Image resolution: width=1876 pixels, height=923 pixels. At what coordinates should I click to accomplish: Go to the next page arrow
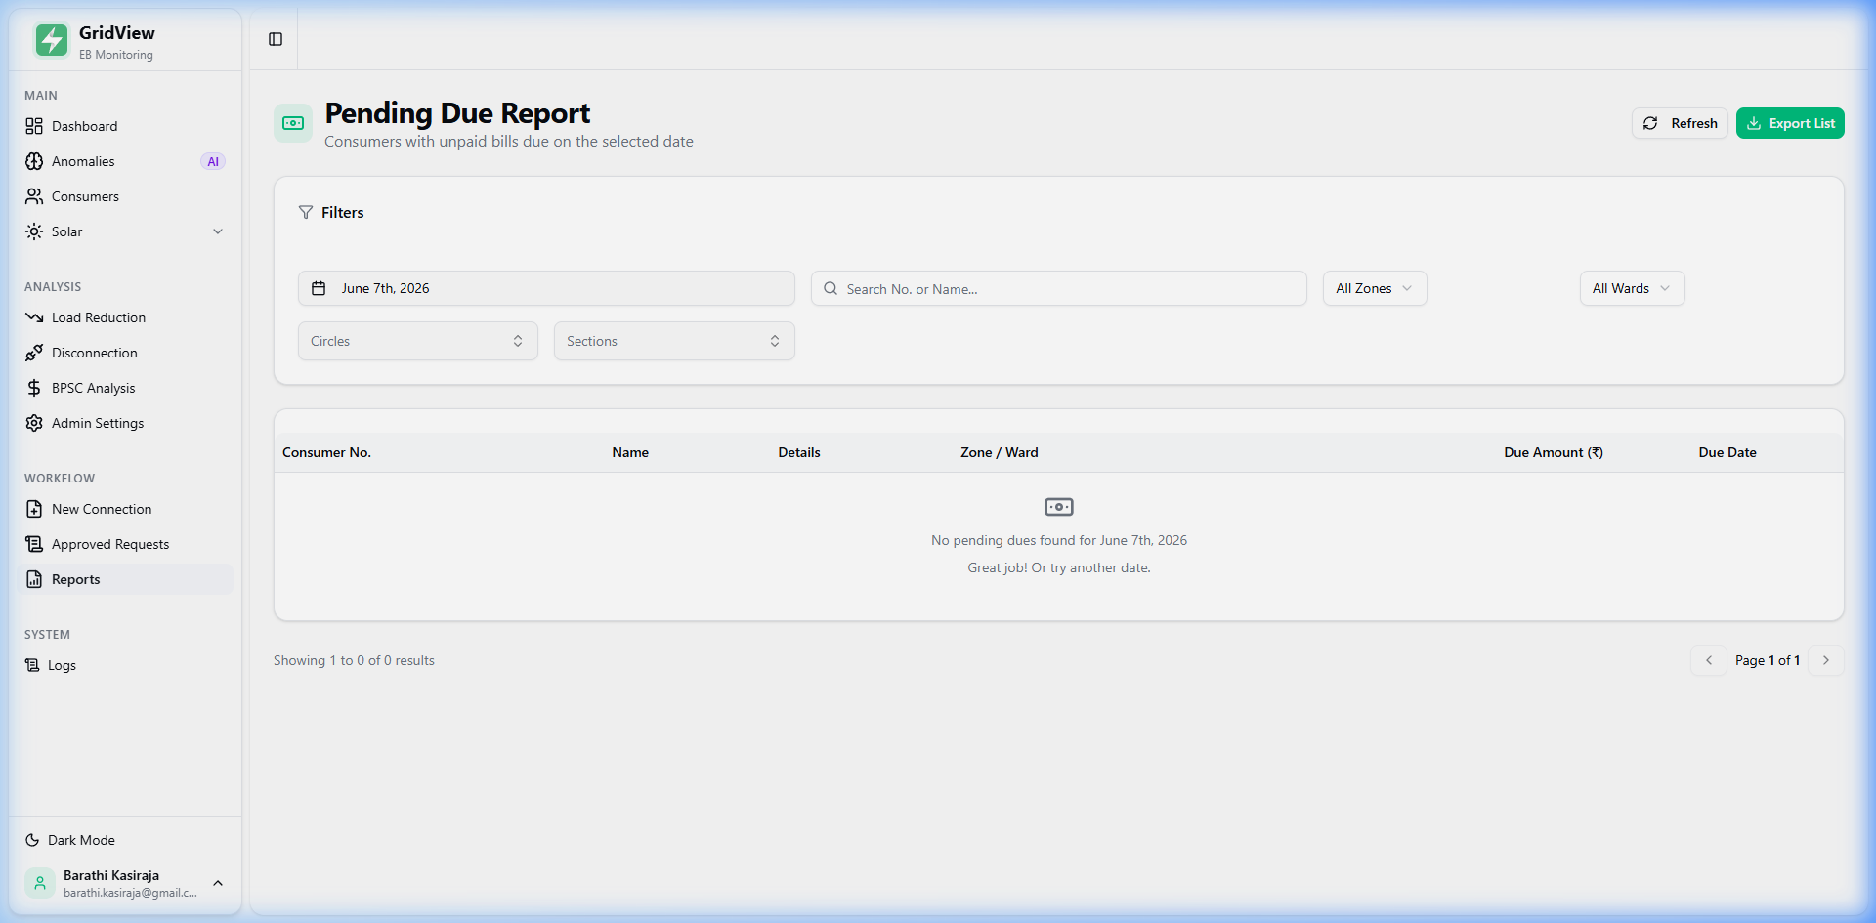(x=1826, y=660)
